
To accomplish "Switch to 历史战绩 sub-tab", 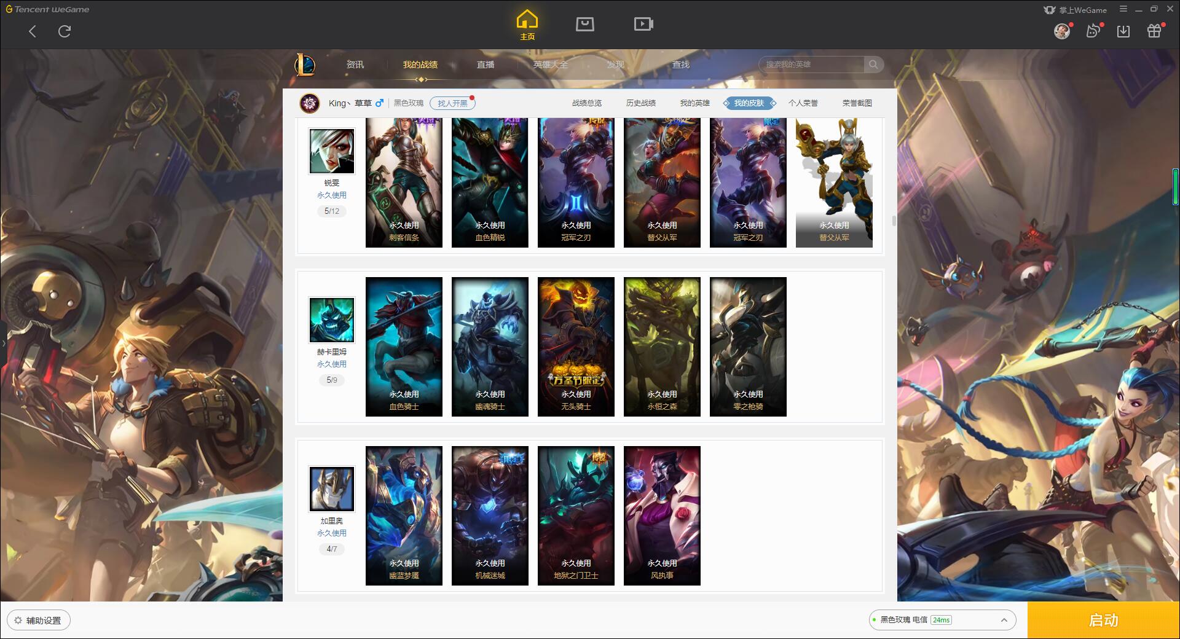I will tap(641, 103).
